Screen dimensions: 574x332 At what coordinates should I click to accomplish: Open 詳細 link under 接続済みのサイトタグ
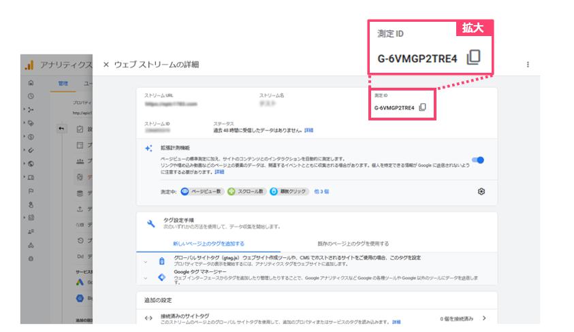pyautogui.click(x=396, y=322)
